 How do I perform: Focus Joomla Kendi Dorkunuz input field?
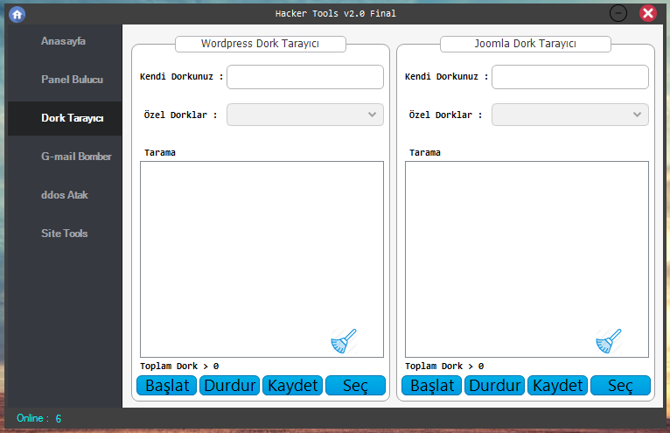point(570,77)
